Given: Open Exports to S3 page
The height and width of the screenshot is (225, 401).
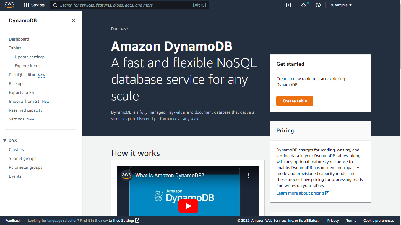Looking at the screenshot, I should point(21,92).
